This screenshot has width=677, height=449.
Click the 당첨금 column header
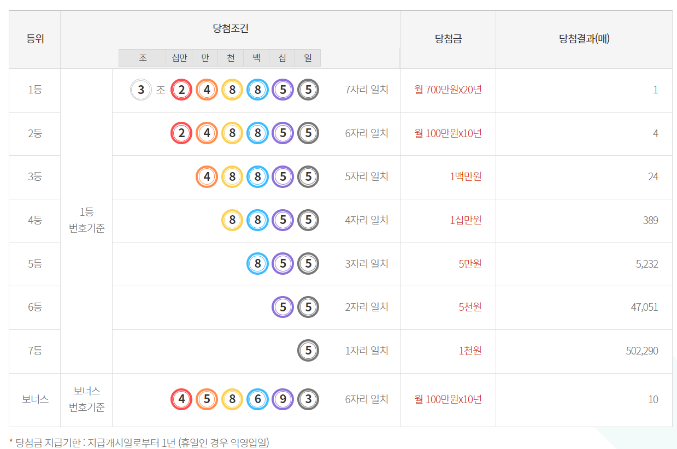click(448, 39)
